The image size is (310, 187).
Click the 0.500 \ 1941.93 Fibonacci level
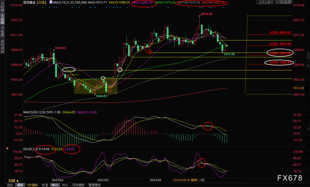point(280,53)
